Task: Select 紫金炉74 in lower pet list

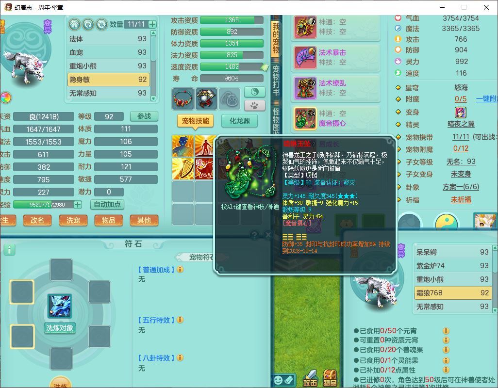Action: coord(452,266)
